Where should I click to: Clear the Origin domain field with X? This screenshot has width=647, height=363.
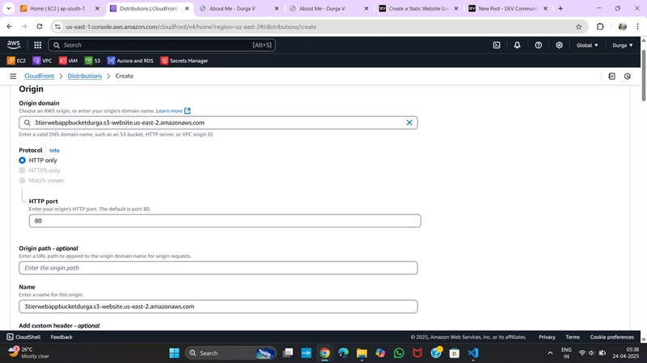pos(409,123)
